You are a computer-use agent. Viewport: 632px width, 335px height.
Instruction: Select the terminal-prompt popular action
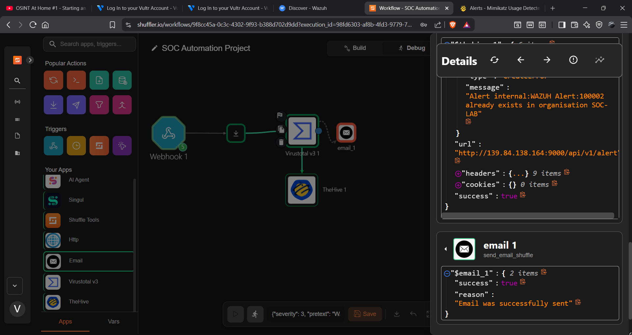tap(76, 80)
